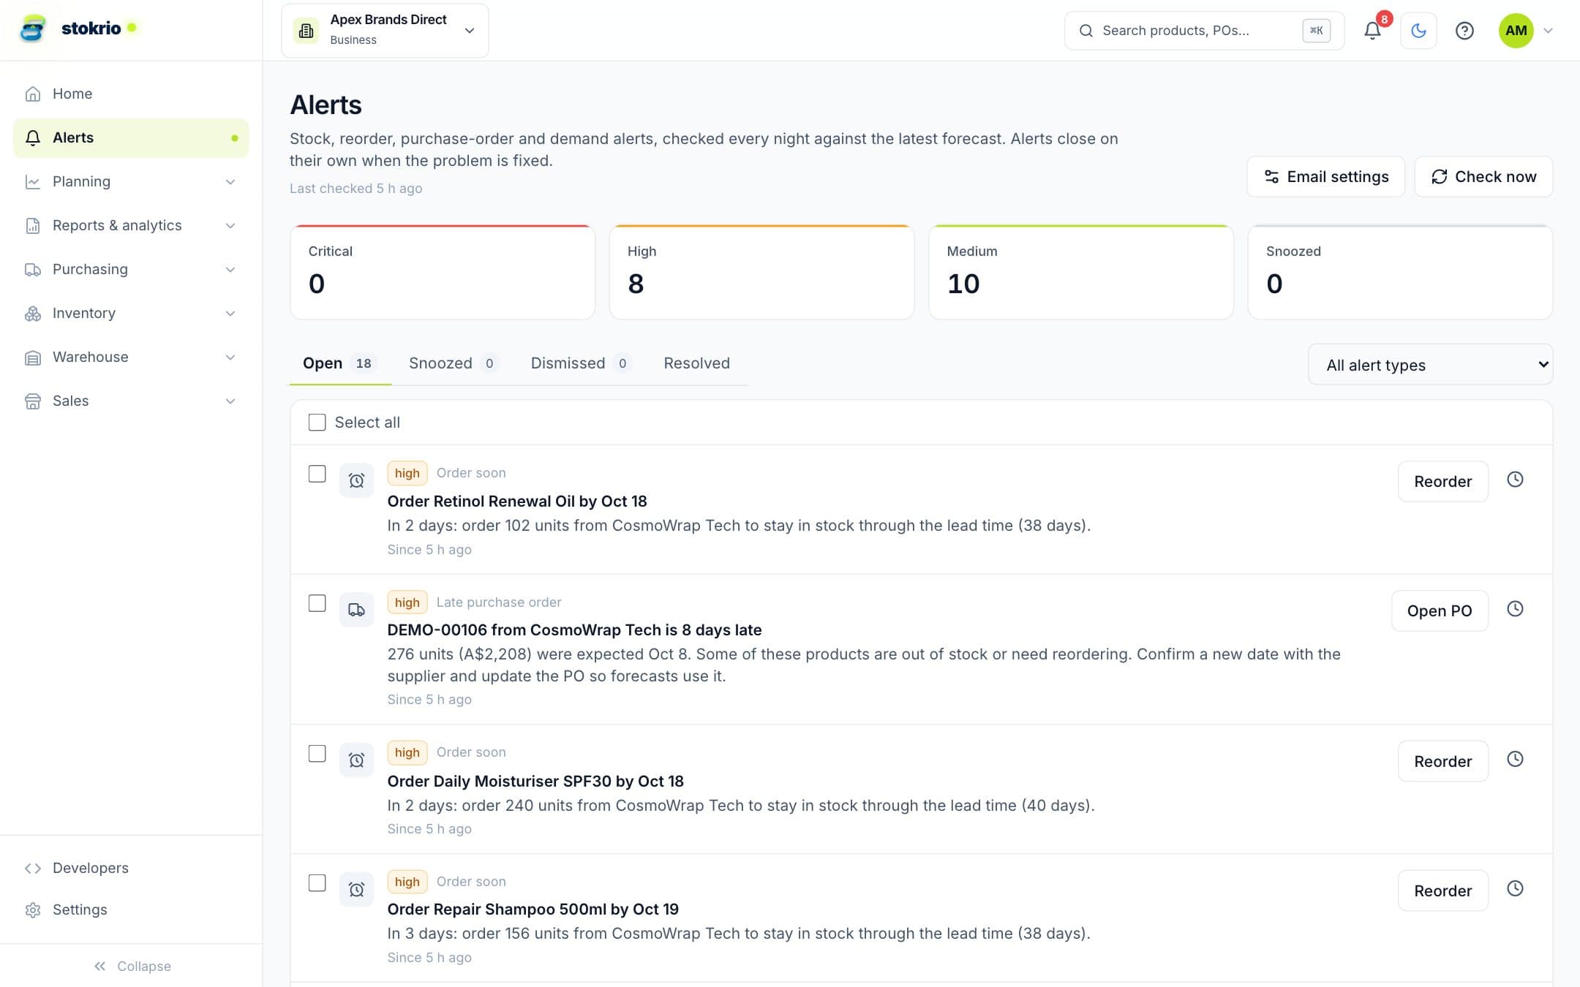
Task: Click the Settings gear icon in sidebar
Action: [x=33, y=910]
